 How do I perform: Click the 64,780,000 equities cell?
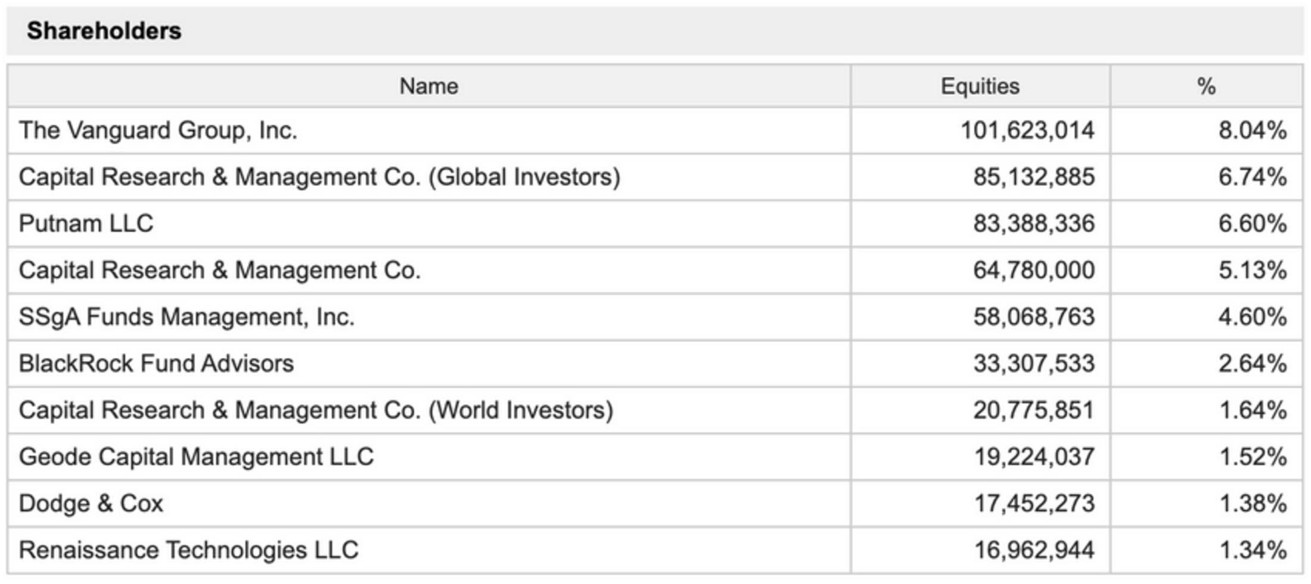click(1033, 271)
